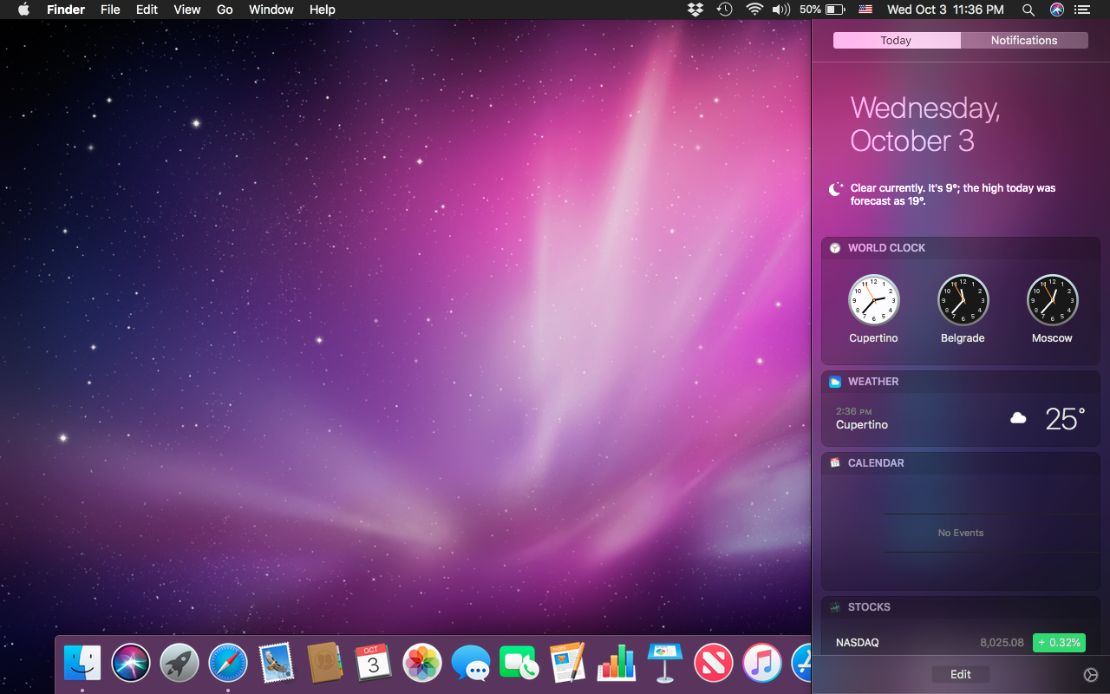Screen dimensions: 1110x694
Task: Open Keynote app in Dock
Action: (x=665, y=664)
